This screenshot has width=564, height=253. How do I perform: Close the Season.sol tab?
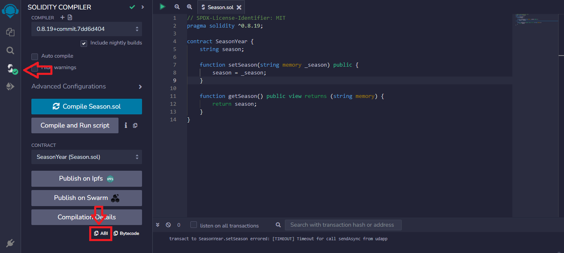pos(239,7)
